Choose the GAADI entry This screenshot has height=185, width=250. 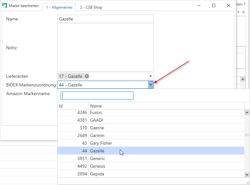151,120
